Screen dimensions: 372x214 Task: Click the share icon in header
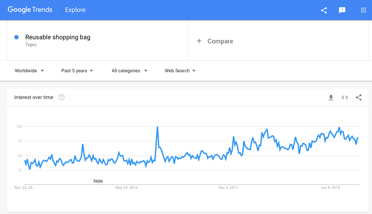(324, 10)
